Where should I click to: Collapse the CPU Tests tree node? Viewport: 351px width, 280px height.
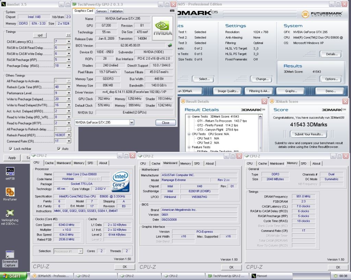[189, 134]
